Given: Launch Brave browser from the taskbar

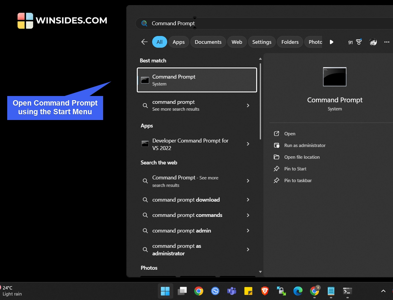Looking at the screenshot, I should click(x=265, y=291).
